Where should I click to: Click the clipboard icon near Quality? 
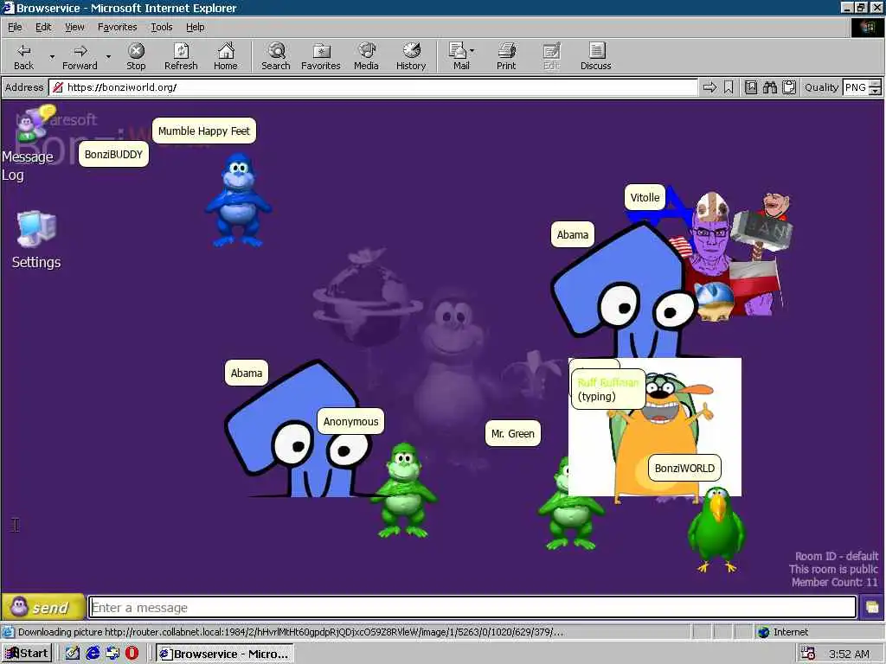tap(789, 87)
